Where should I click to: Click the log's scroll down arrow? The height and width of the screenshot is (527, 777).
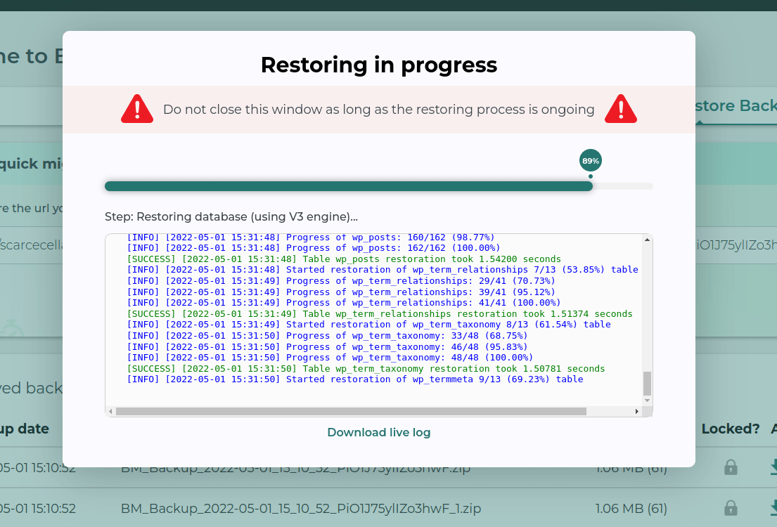647,401
